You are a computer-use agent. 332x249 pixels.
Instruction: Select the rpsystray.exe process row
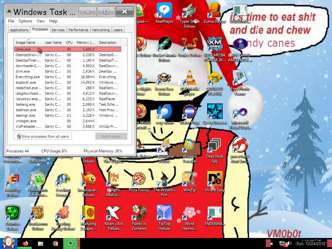tap(68, 99)
